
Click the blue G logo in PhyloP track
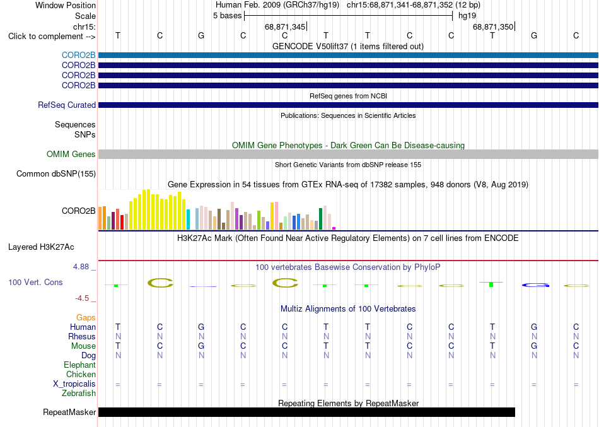535,285
